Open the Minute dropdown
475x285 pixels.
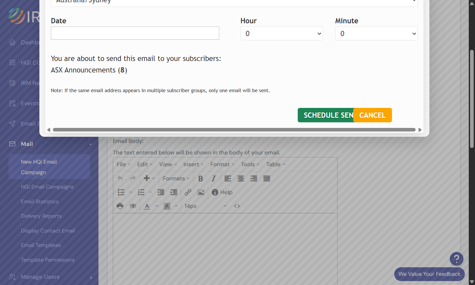point(376,33)
